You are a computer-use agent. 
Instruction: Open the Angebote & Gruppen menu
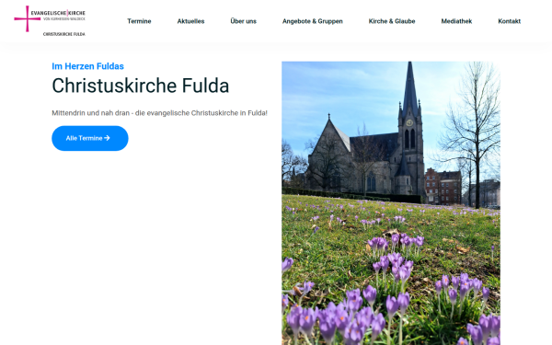[x=312, y=21]
